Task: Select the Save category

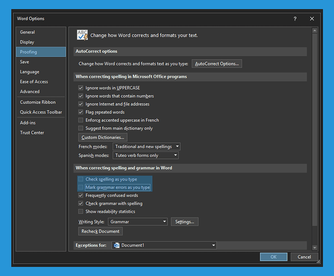Action: coord(41,62)
